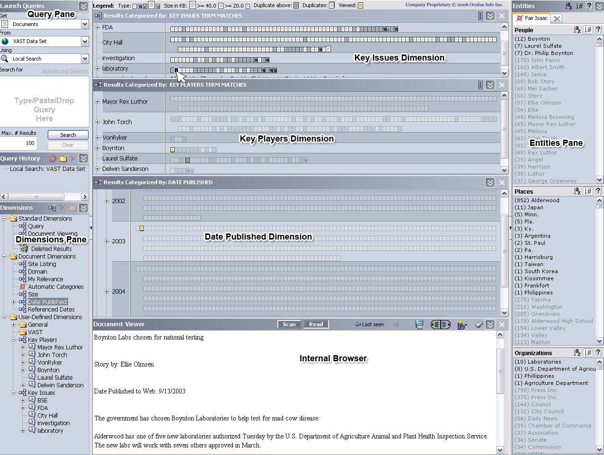The width and height of the screenshot is (604, 455).
Task: Expand Mayor Rex Luthor in dimensions tree
Action: [x=23, y=348]
